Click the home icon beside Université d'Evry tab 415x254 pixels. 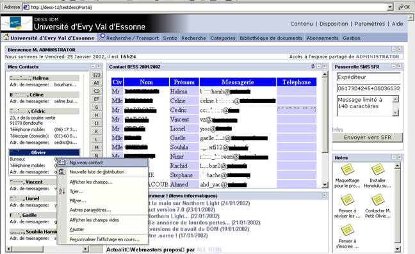pos(6,37)
